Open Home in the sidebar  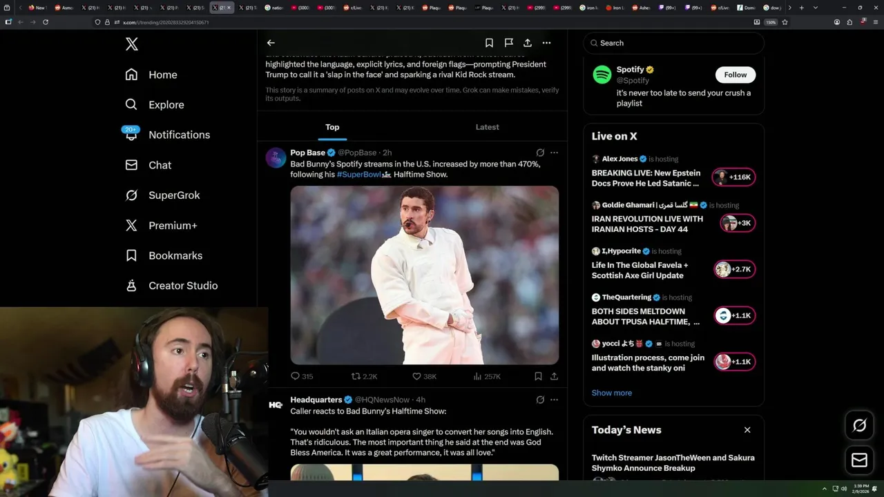point(151,75)
